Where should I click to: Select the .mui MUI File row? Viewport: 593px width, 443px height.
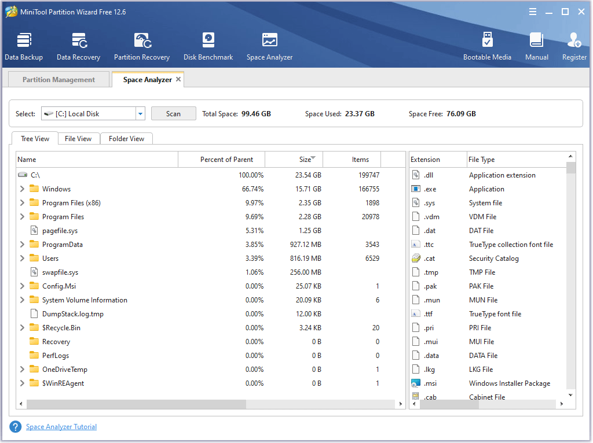[x=488, y=341]
